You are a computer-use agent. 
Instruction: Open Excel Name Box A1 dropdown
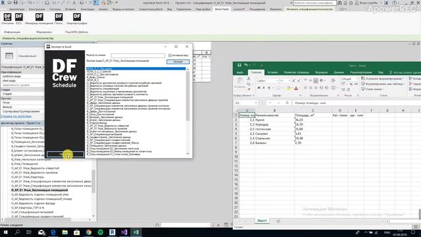pos(256,103)
